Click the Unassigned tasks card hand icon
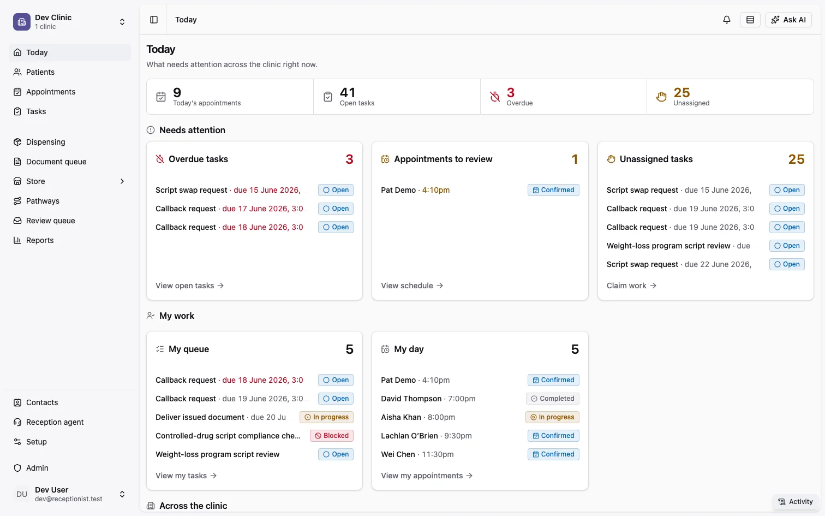 coord(611,159)
